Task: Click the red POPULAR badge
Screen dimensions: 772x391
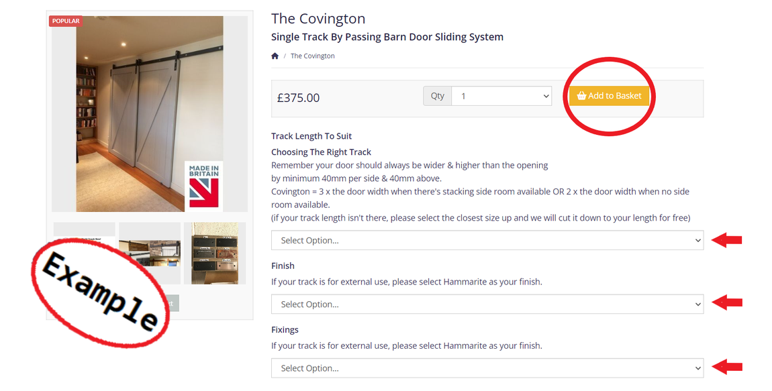Action: tap(65, 21)
